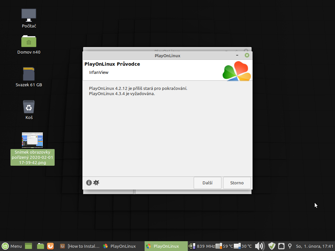
Task: Close the PlayOnLinux wizard dialog
Action: pos(247,55)
